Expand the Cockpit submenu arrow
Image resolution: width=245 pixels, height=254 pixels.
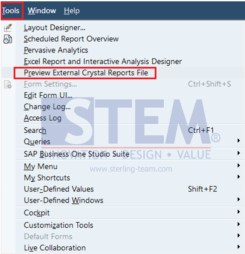pos(239,212)
